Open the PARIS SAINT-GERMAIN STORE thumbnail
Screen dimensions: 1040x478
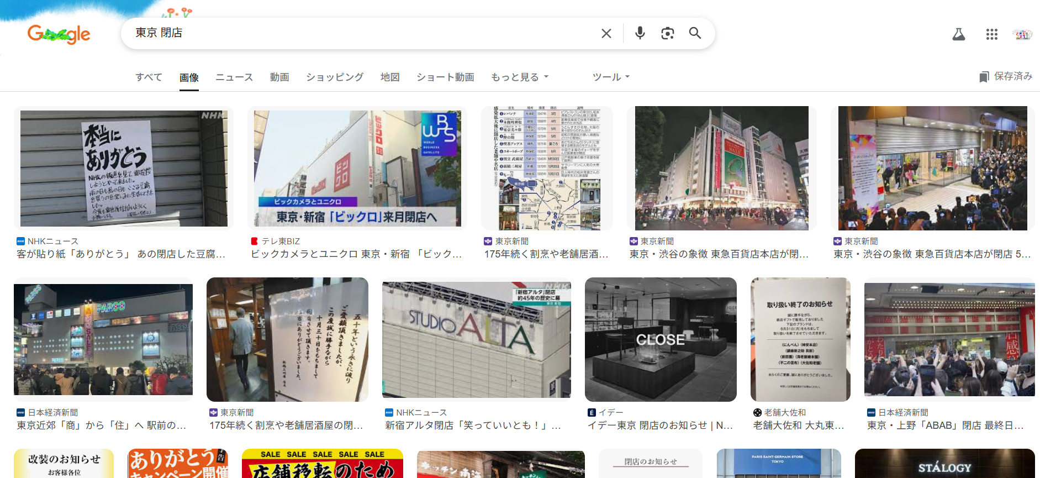click(x=779, y=463)
